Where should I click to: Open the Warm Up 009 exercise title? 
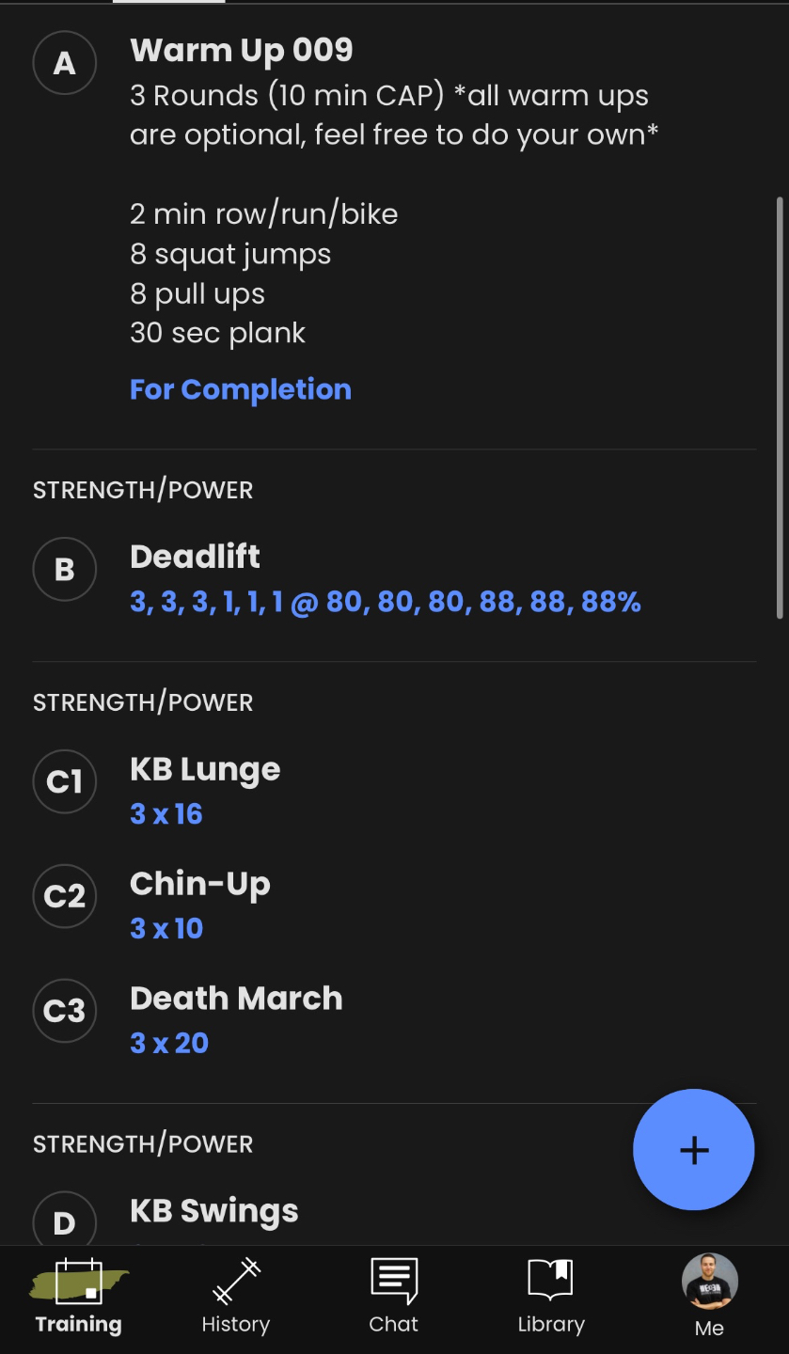tap(242, 50)
